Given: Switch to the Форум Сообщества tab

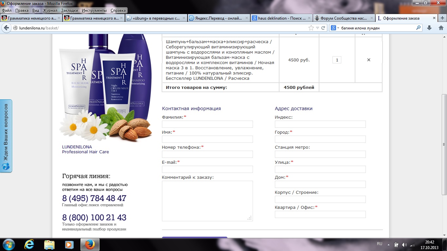Looking at the screenshot, I should (x=344, y=18).
